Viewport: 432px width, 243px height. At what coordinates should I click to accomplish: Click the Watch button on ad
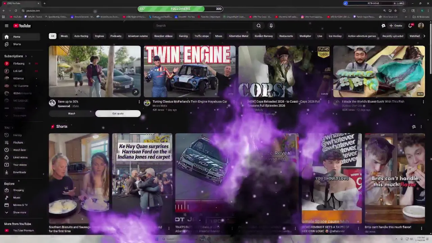tap(72, 113)
